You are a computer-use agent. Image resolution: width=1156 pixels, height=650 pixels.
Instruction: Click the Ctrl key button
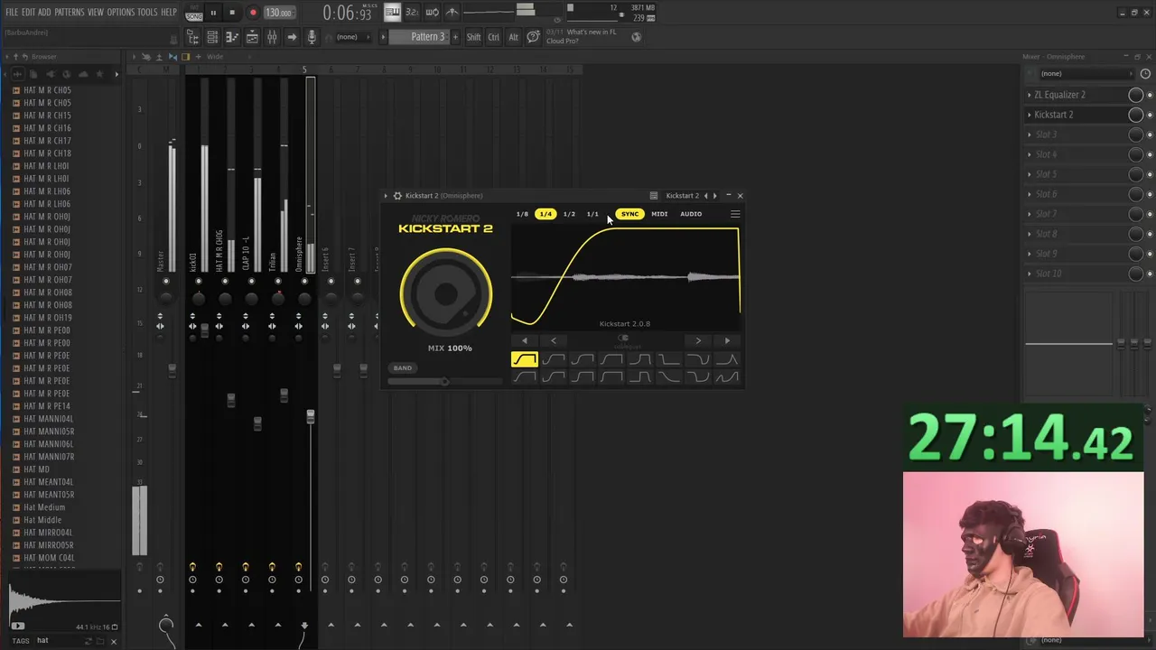pos(494,37)
